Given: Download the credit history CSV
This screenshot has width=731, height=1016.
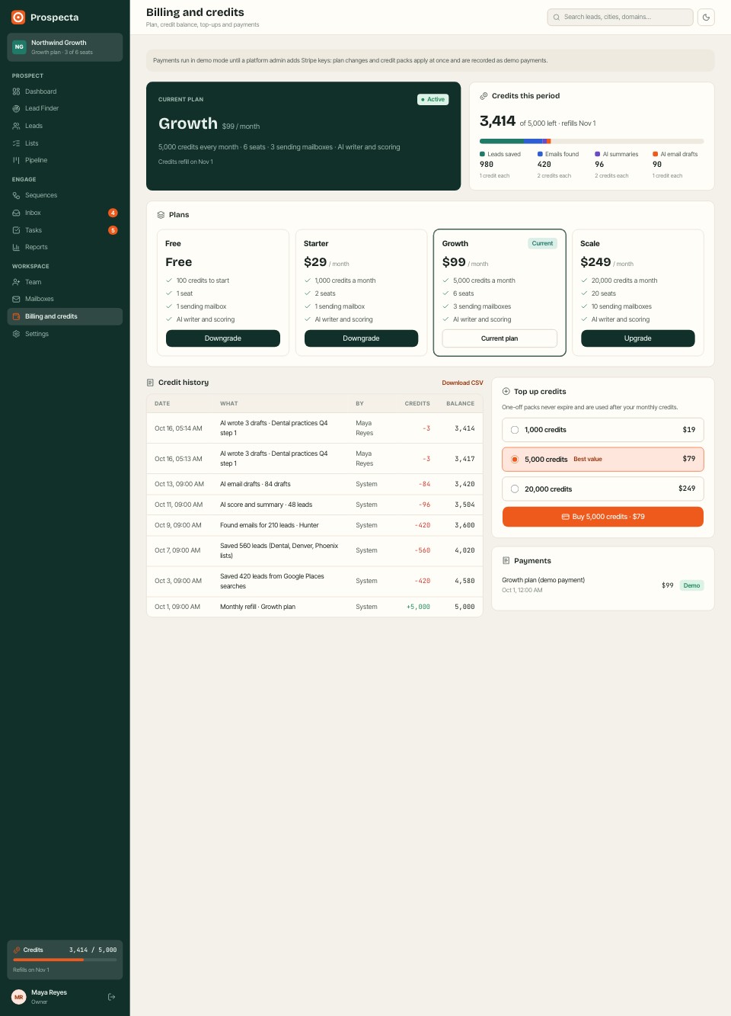Looking at the screenshot, I should coord(462,383).
